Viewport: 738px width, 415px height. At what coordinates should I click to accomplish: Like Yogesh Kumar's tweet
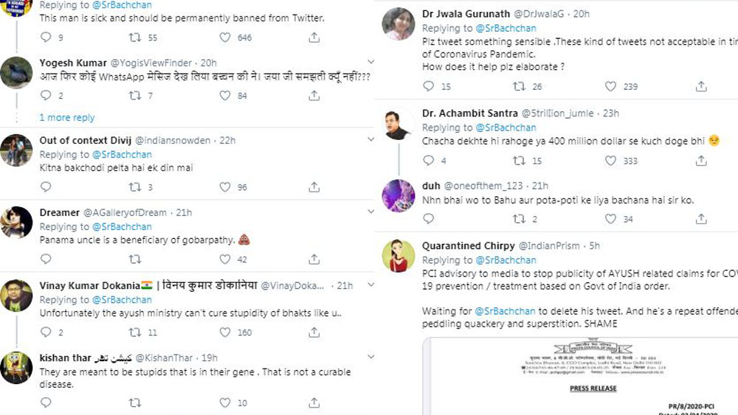point(225,96)
